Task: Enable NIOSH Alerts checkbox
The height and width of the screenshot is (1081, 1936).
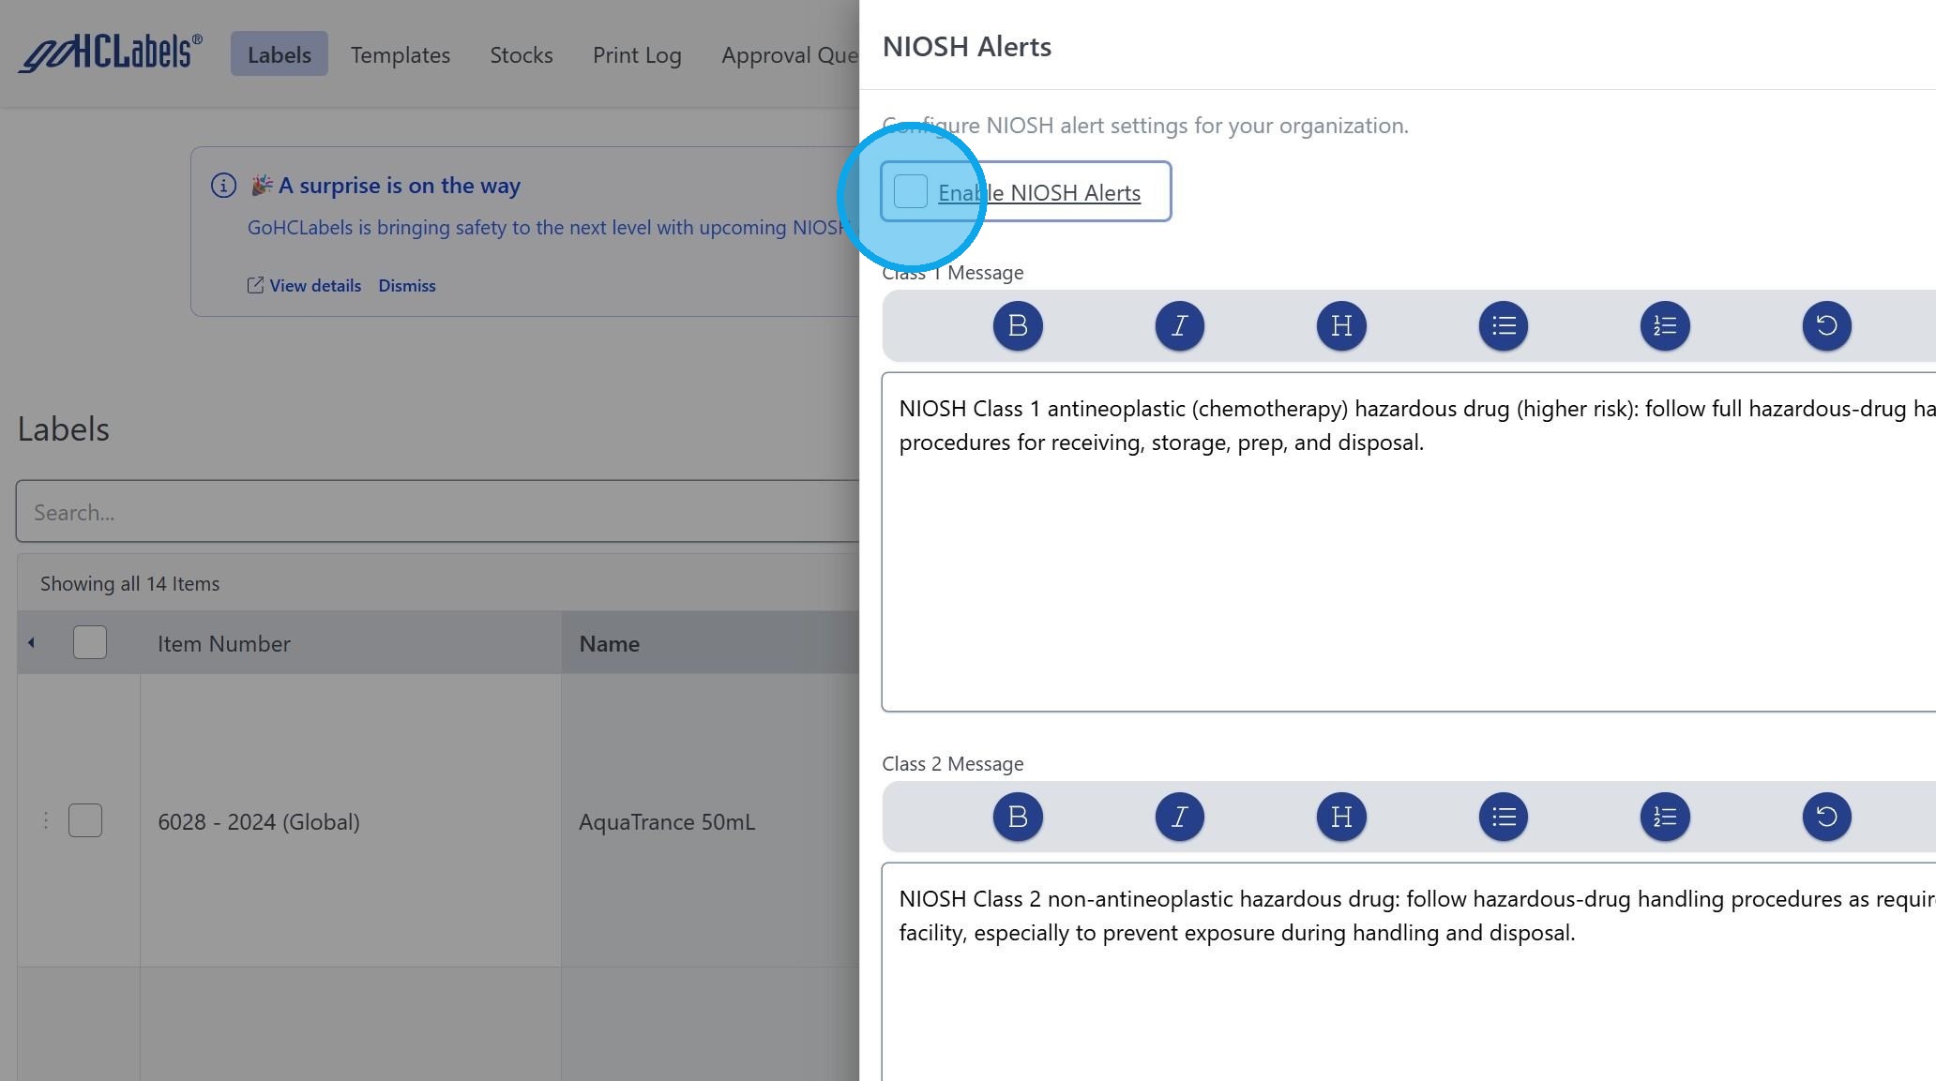Action: click(911, 192)
